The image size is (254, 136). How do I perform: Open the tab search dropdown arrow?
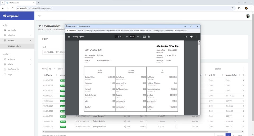(3, 3)
